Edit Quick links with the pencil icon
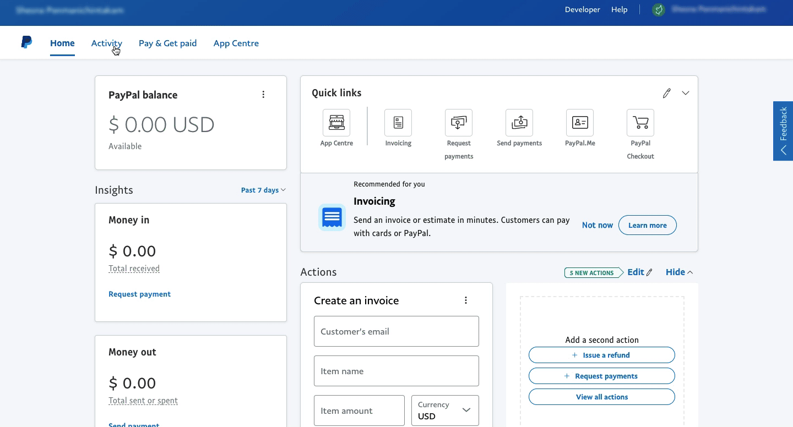Image resolution: width=793 pixels, height=427 pixels. click(666, 93)
